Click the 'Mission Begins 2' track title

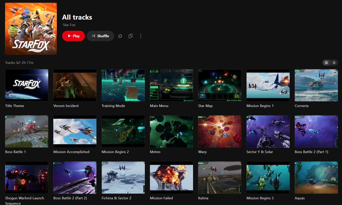(115, 152)
